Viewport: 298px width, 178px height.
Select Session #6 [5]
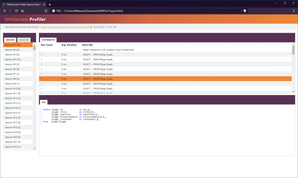click(18, 69)
